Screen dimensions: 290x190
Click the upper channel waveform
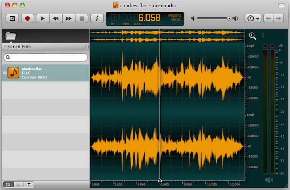tap(167, 78)
